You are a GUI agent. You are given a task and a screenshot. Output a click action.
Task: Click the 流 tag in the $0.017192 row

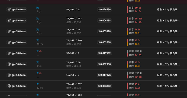tap(37, 51)
